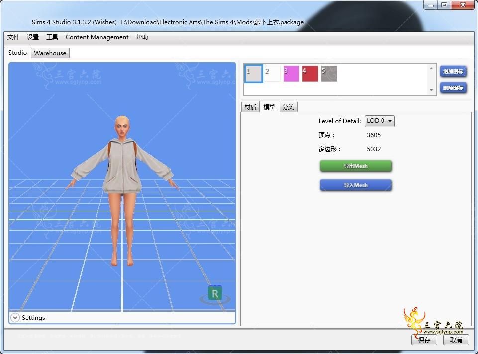Expand the Settings chevron below the viewport
478x354 pixels.
[15, 317]
